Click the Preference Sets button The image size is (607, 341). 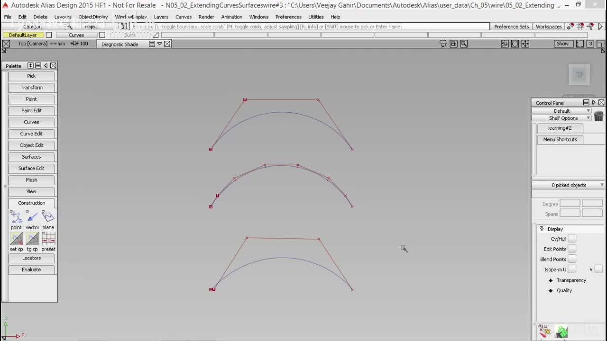511,27
